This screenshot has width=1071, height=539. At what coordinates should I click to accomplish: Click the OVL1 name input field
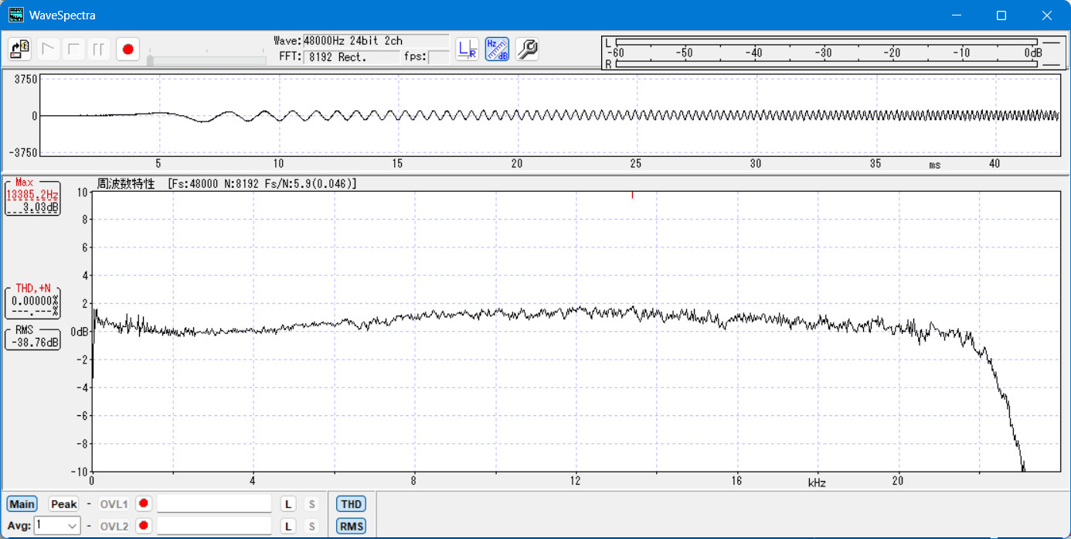[214, 504]
